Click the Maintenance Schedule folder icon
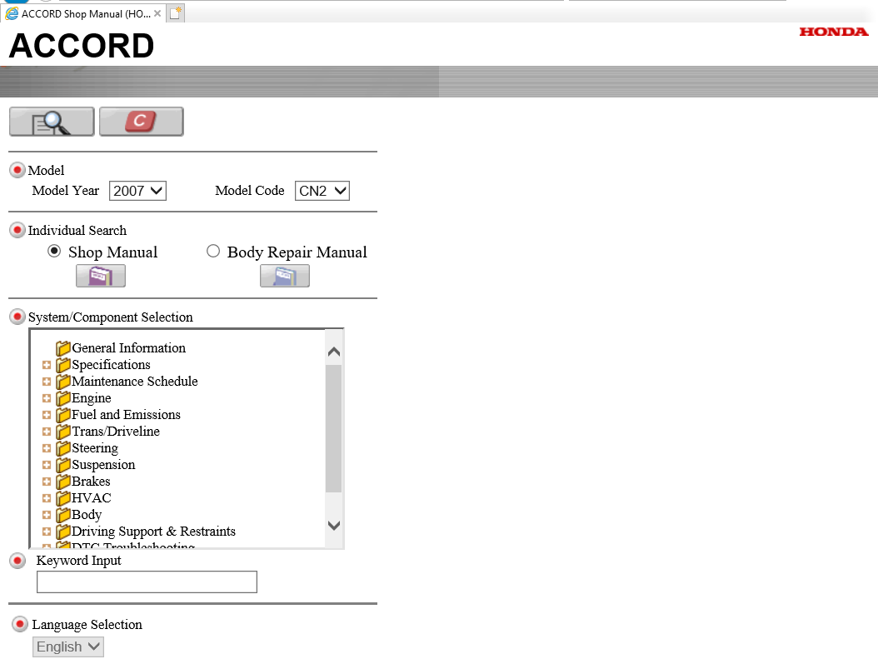 [x=62, y=382]
